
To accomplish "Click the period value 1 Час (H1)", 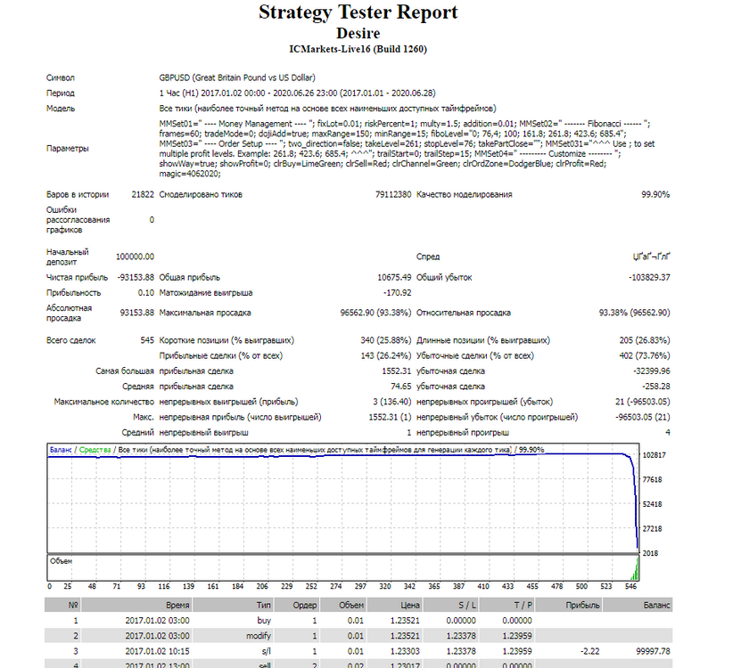I will tap(297, 93).
